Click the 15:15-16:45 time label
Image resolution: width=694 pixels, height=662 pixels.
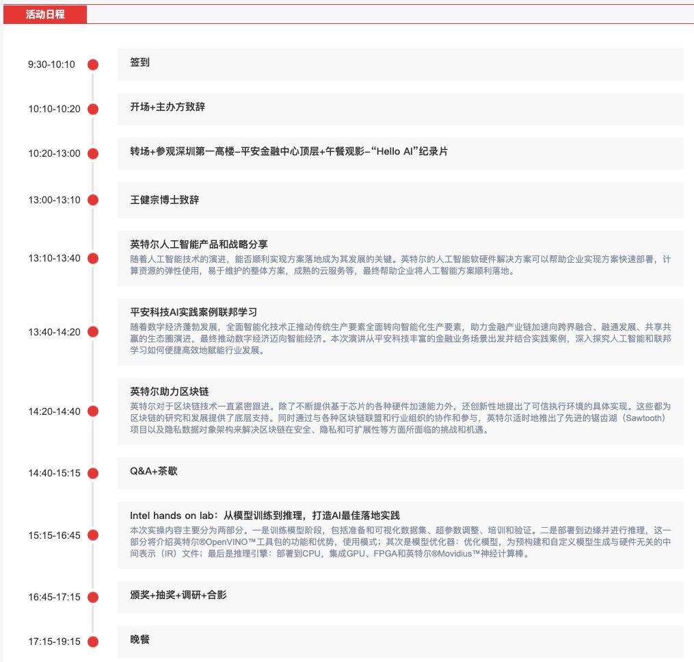[x=55, y=535]
